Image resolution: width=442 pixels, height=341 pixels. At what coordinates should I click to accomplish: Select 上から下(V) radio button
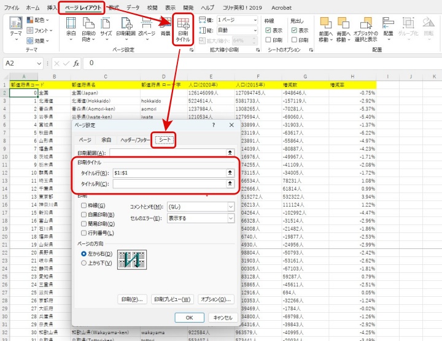(83, 263)
